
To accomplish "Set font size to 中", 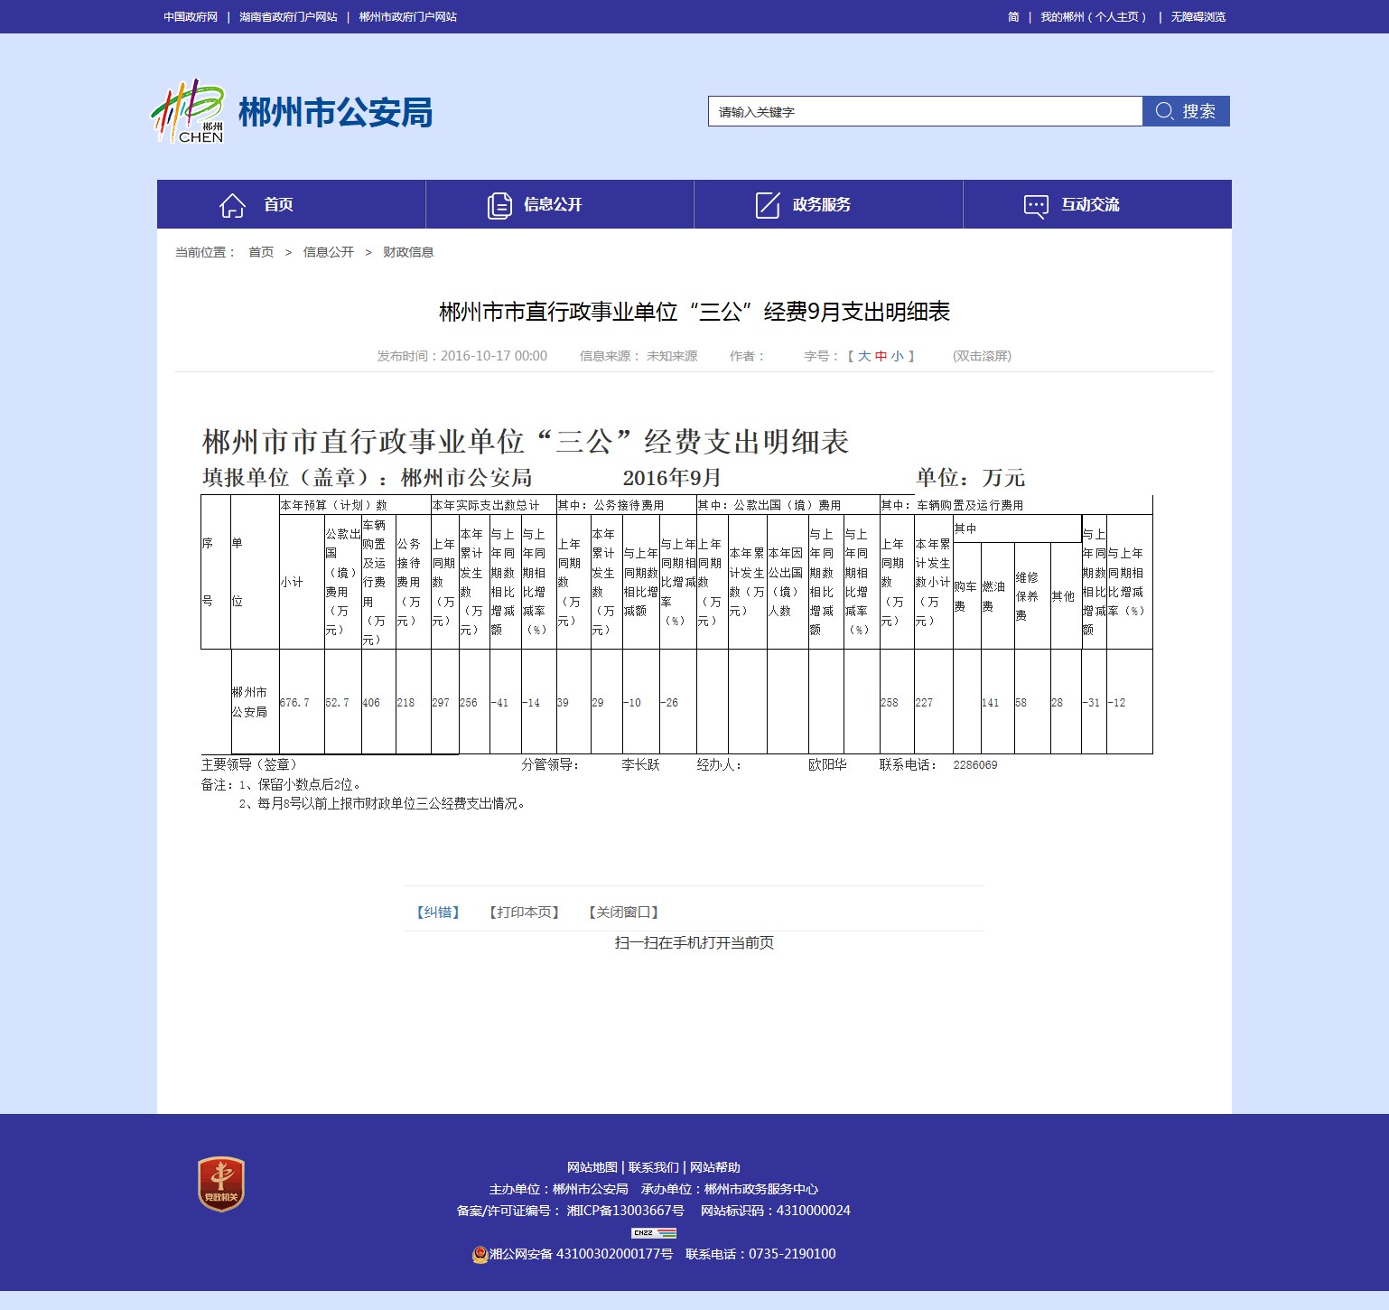I will pyautogui.click(x=881, y=356).
